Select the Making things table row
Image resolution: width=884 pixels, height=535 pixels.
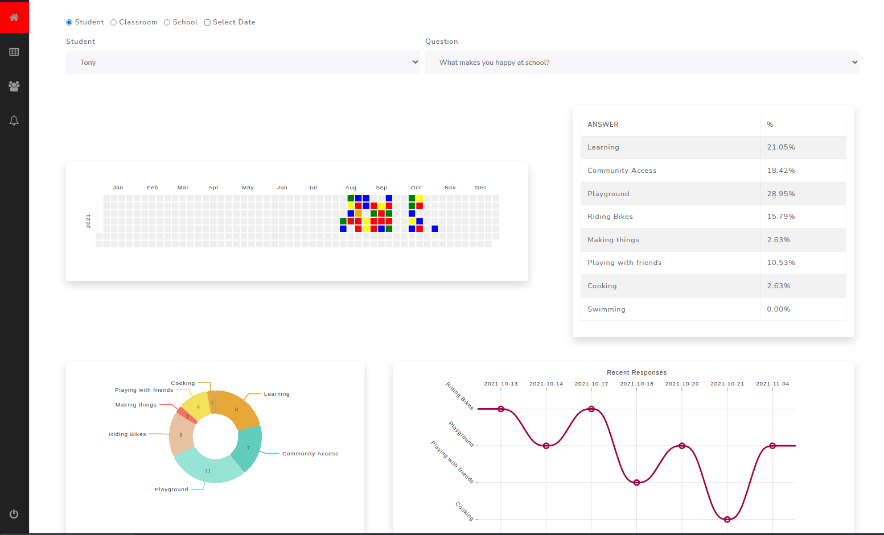click(x=713, y=240)
